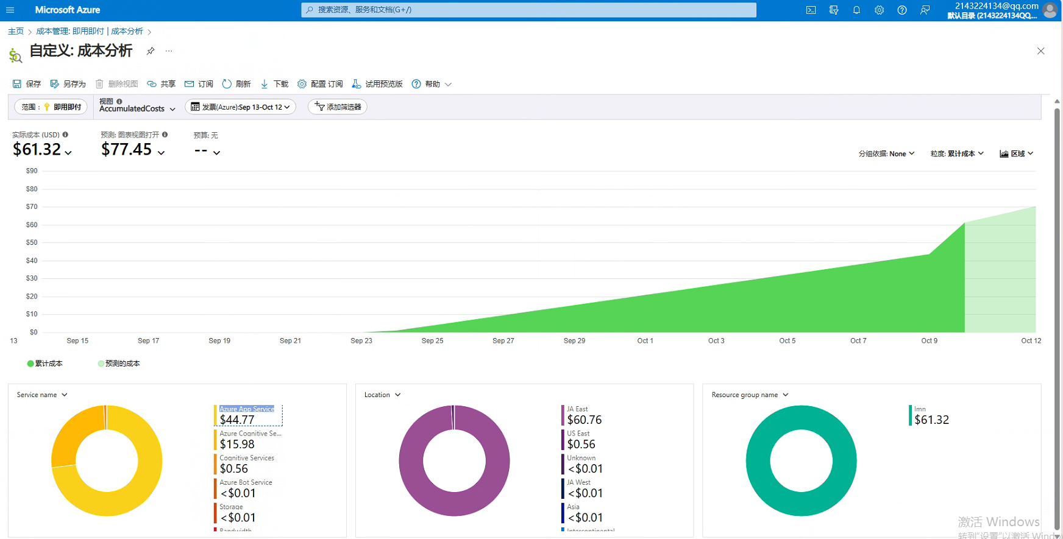The image size is (1063, 539).
Task: Add a filter (添加筛选器)
Action: [x=338, y=107]
